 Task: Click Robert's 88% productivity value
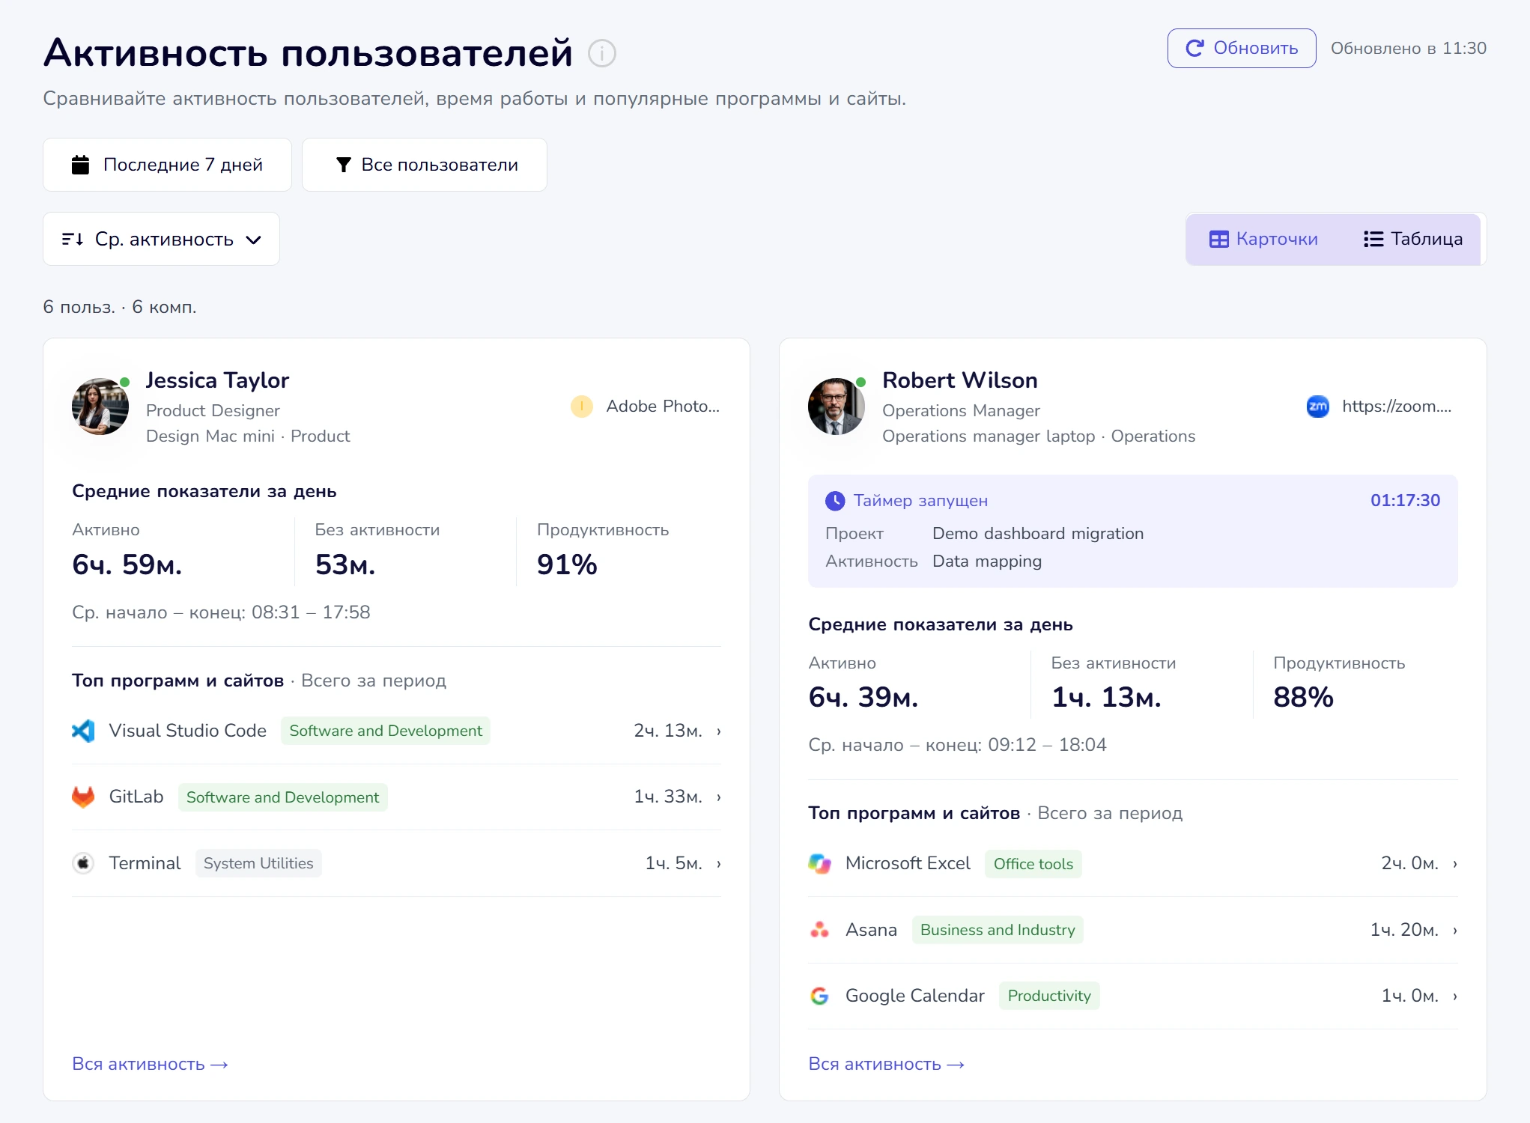click(x=1303, y=697)
